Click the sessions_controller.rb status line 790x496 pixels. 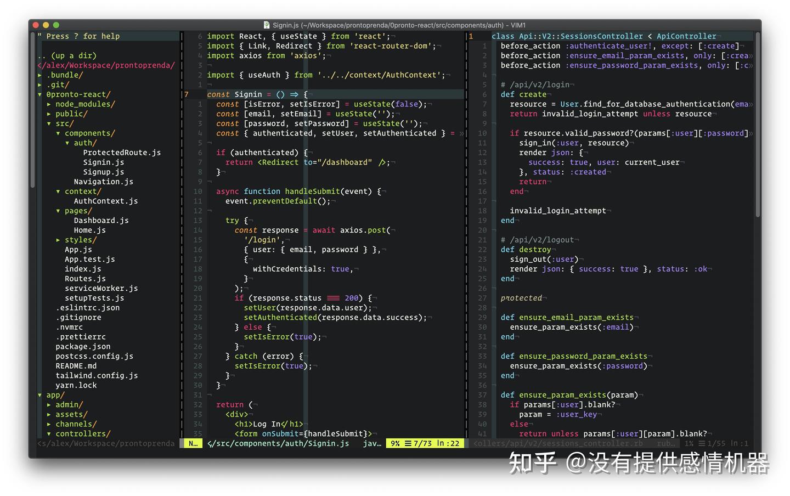558,443
